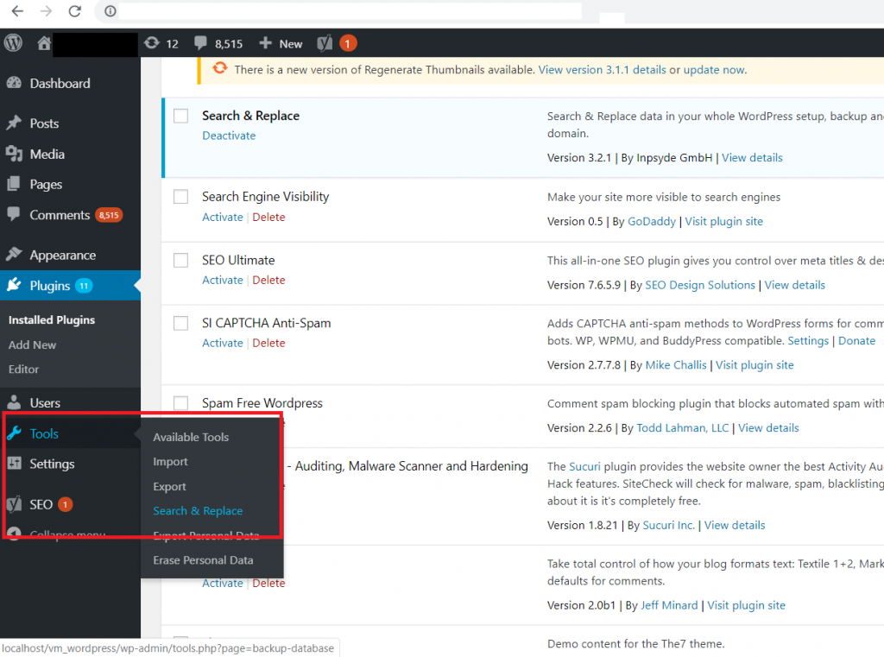Click the Pages icon in sidebar
884x657 pixels.
click(14, 184)
